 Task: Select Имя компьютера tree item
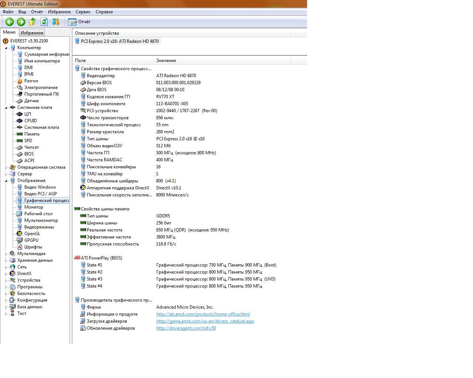coord(42,61)
